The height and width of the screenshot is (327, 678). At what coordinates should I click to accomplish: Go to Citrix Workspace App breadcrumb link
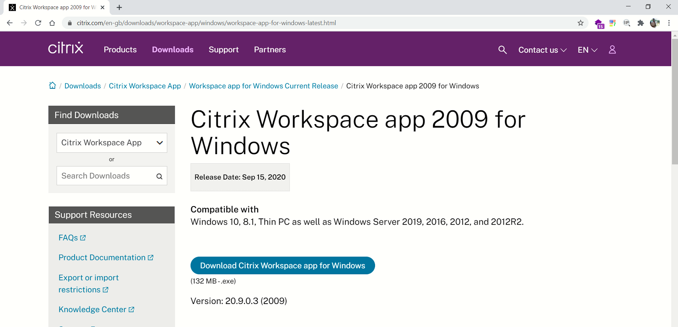145,86
